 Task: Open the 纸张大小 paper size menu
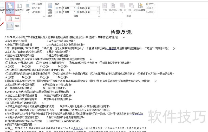point(21,7)
